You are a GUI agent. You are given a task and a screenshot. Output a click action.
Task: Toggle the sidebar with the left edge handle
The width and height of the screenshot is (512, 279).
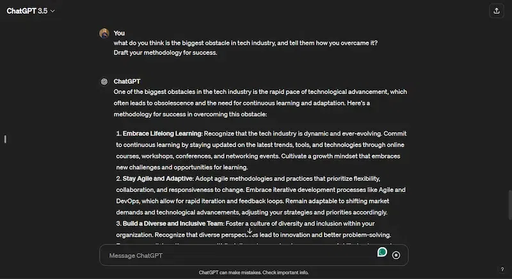coord(5,139)
